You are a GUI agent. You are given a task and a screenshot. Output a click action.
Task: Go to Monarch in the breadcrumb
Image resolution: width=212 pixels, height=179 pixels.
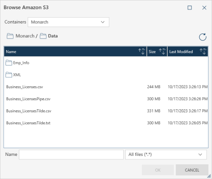point(25,36)
